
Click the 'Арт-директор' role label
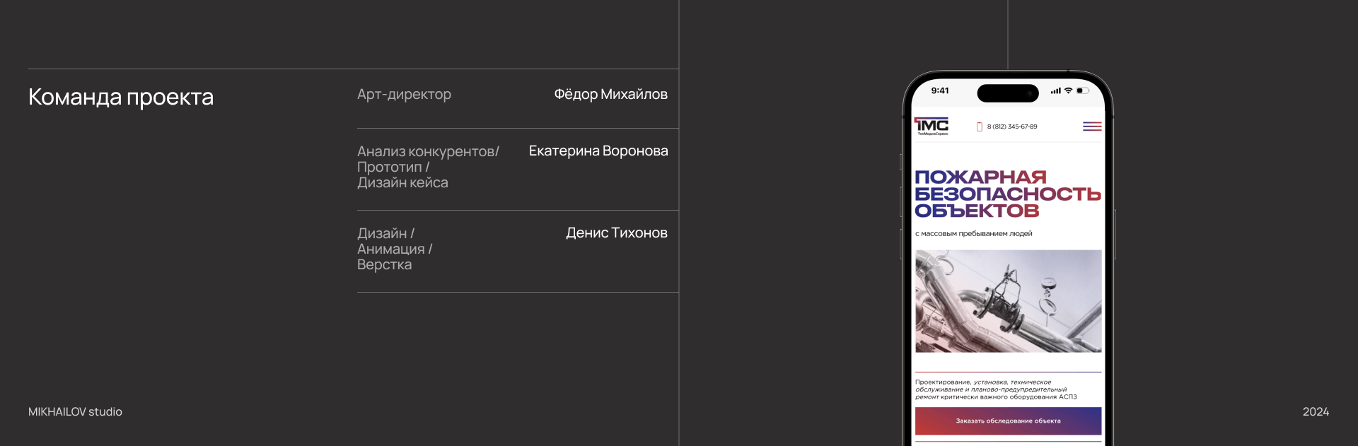point(404,94)
